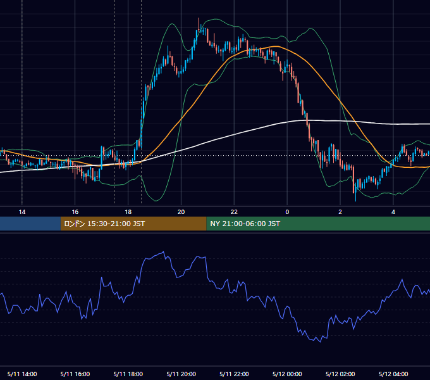
Task: Click the ロンドン 15:30-21:00 JST session bar
Action: pyautogui.click(x=133, y=224)
